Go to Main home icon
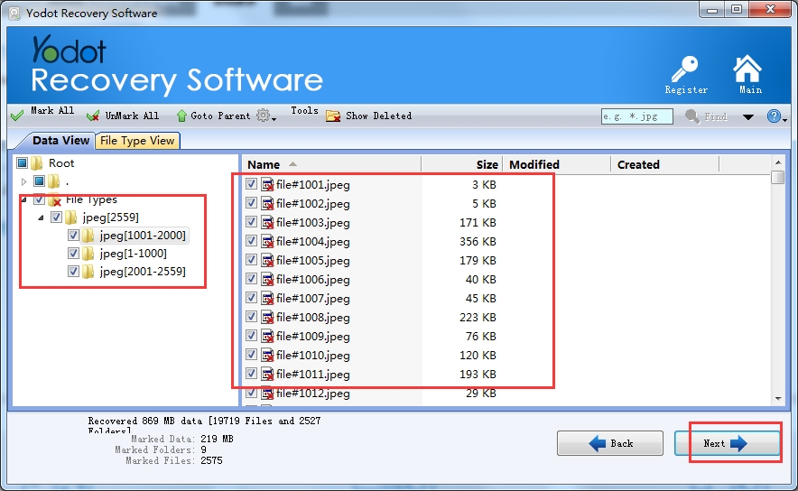The height and width of the screenshot is (491, 798). (x=747, y=70)
